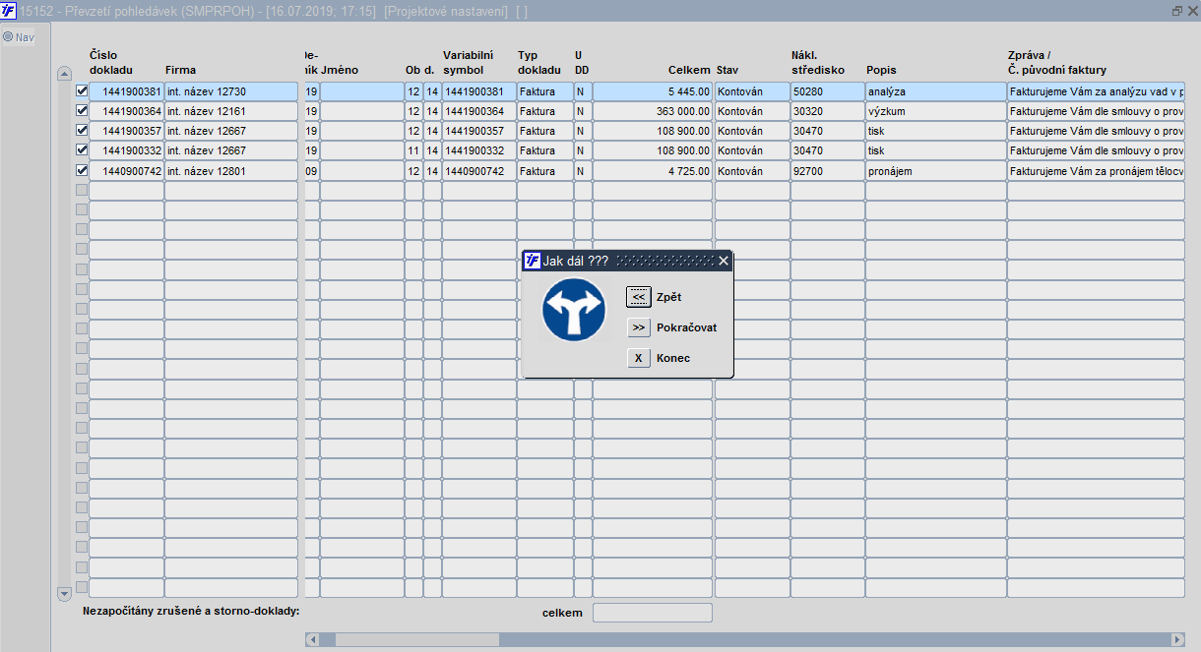
Task: Select the Firma cell int. název 12161
Action: (x=231, y=111)
